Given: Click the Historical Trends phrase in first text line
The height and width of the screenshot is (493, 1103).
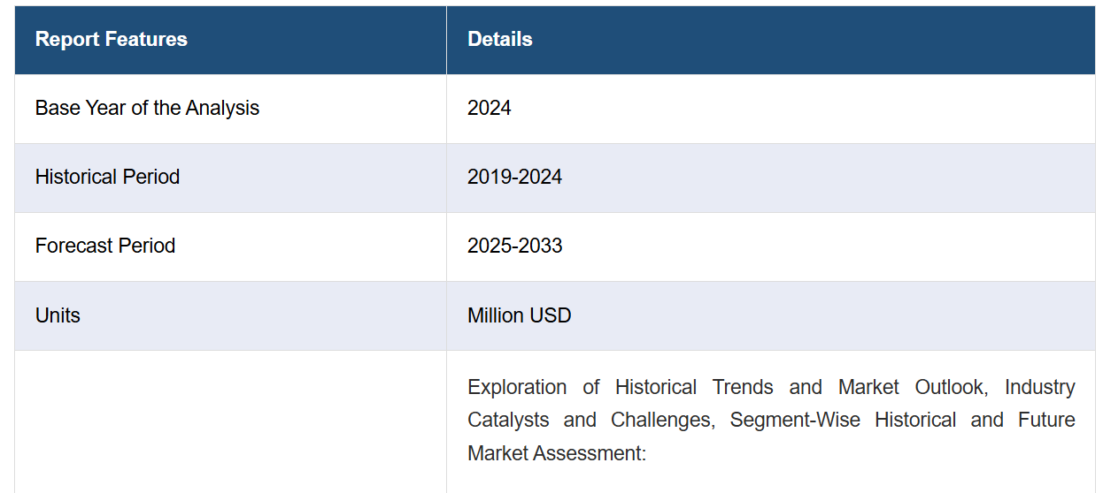Looking at the screenshot, I should click(694, 387).
